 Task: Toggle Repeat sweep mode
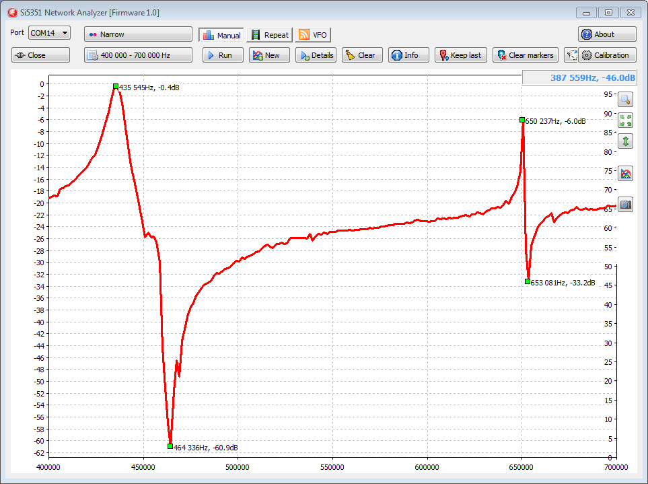[270, 35]
